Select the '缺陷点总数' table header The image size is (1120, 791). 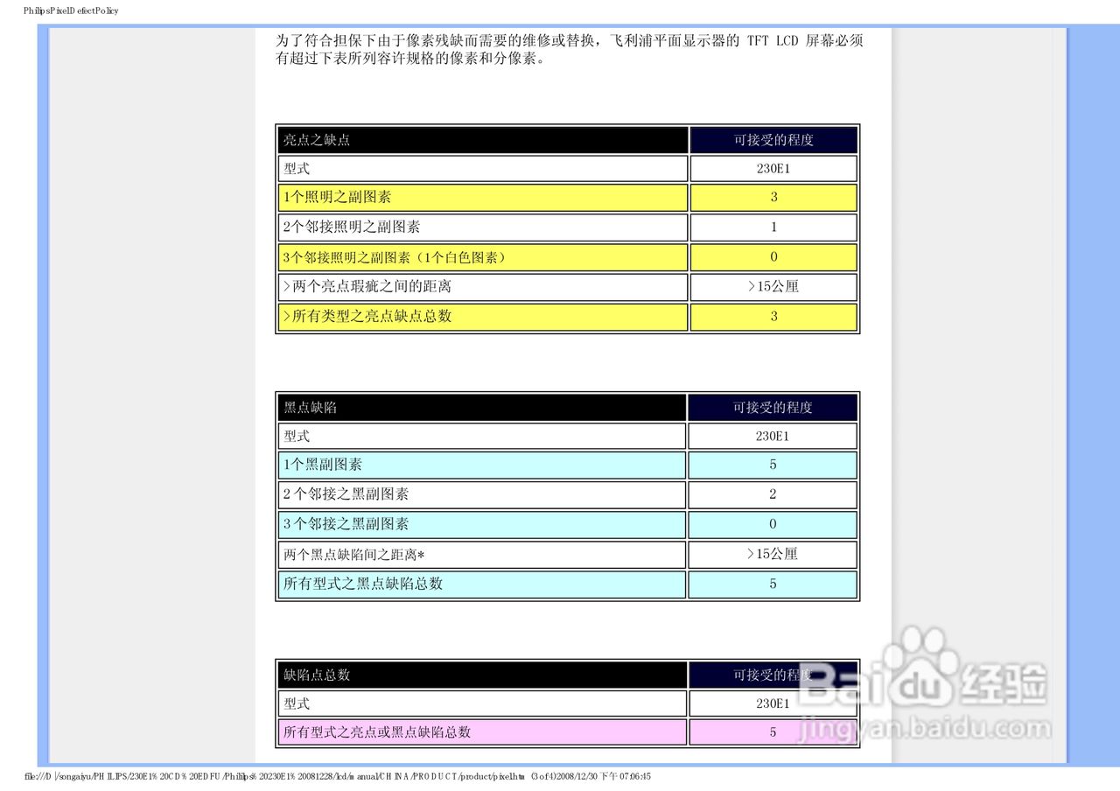pos(483,675)
